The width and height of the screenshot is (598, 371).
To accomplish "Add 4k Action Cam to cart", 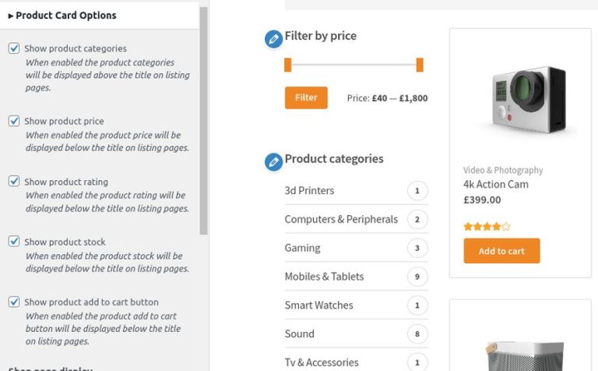I will [501, 251].
